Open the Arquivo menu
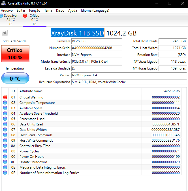Screen dimensions: 188x191 point(7,11)
